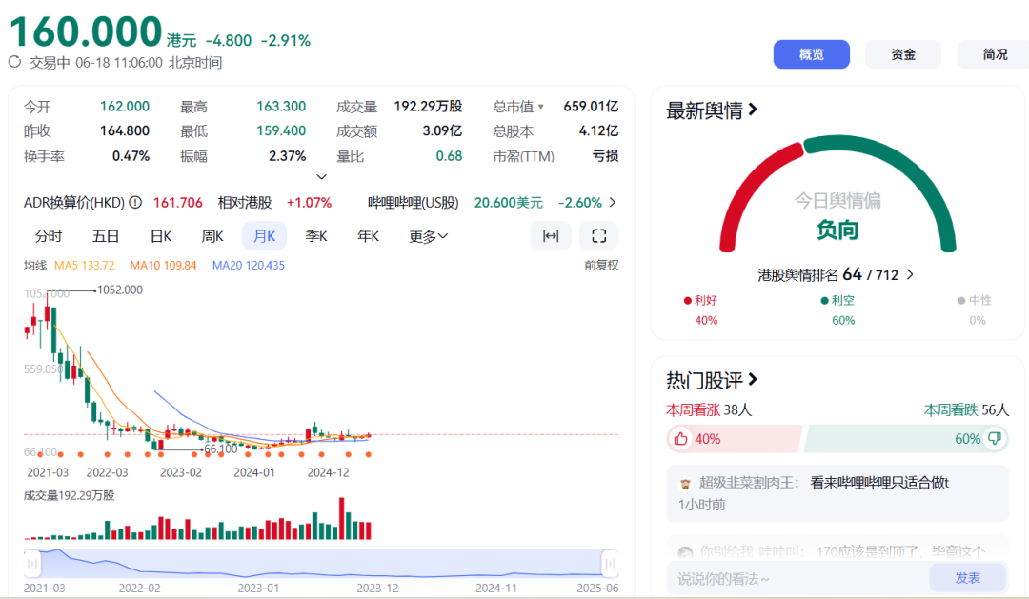Click the ADR conversion price info icon

(135, 203)
